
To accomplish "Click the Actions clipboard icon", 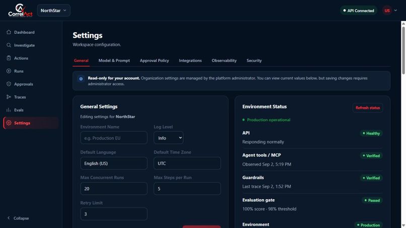I will (x=9, y=58).
